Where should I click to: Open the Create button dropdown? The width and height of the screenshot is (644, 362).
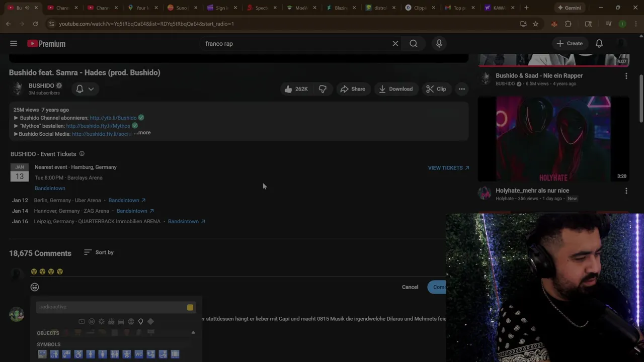point(570,44)
